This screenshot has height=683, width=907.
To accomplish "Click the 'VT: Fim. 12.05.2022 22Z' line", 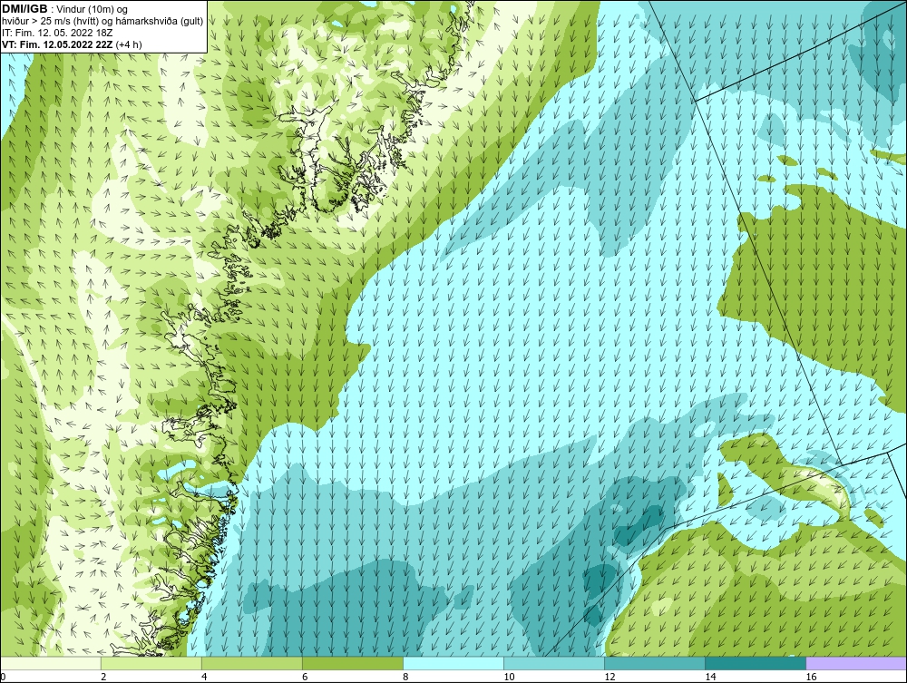I will point(57,44).
